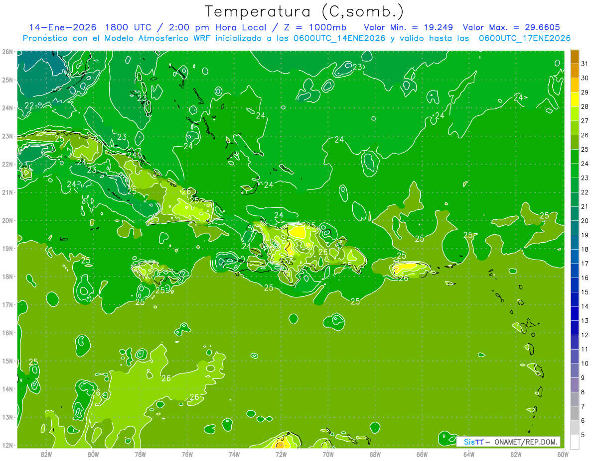Click the "22N" latitude axis label
The image size is (598, 461).
(x=7, y=164)
